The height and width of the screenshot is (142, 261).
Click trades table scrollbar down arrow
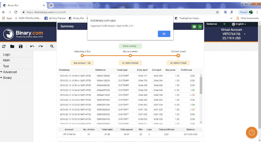coord(201,122)
